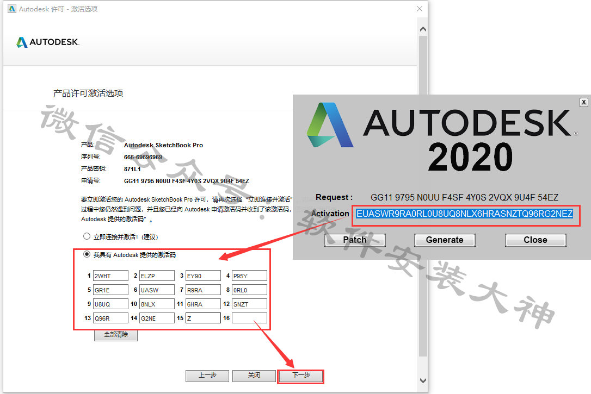This screenshot has width=591, height=394.
Task: Click the scrollbar up arrow in license window
Action: tap(423, 29)
